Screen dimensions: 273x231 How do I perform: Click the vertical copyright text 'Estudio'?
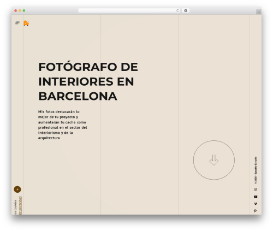coord(256,161)
